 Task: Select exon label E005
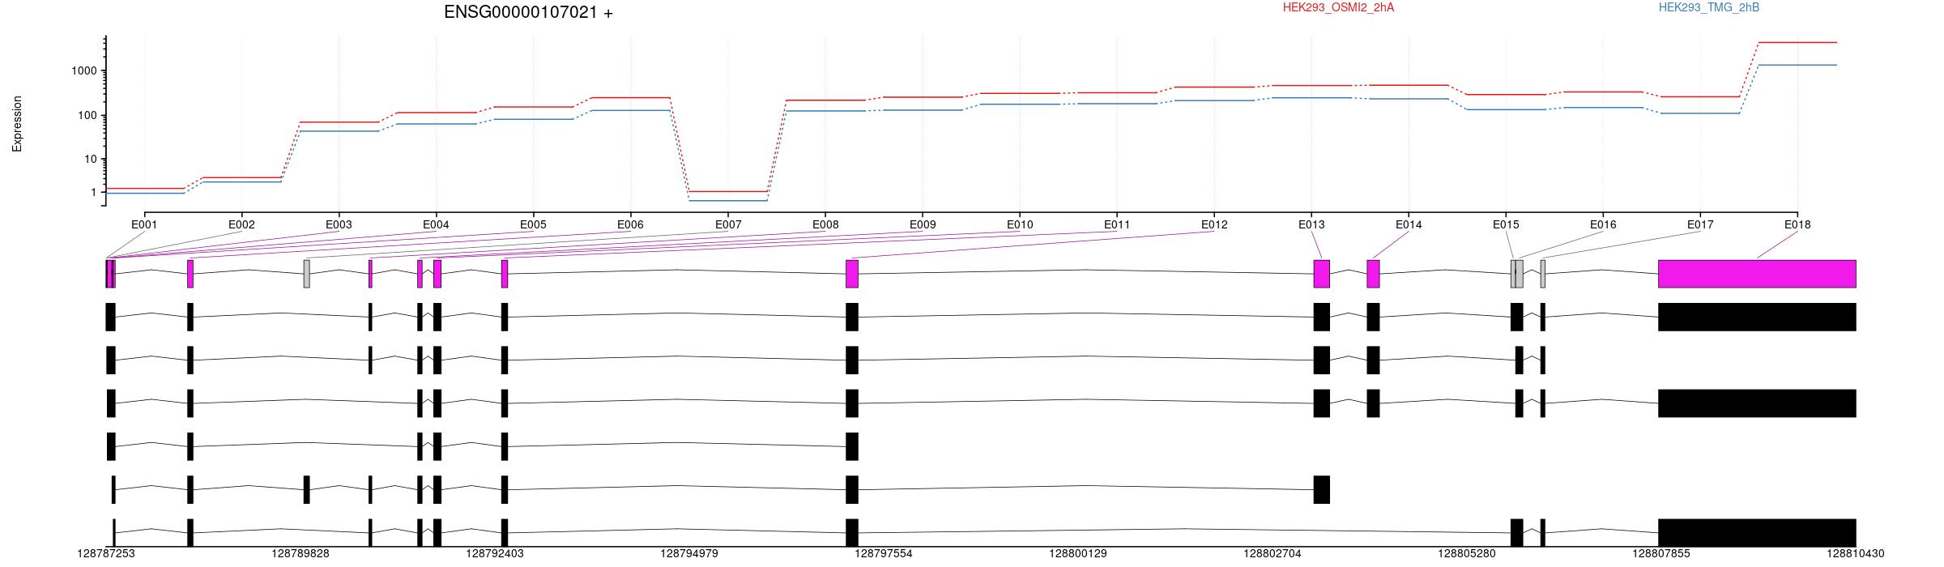click(533, 224)
